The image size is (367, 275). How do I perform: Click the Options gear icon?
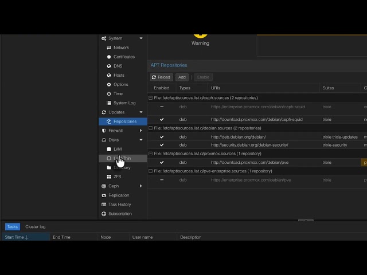point(109,85)
